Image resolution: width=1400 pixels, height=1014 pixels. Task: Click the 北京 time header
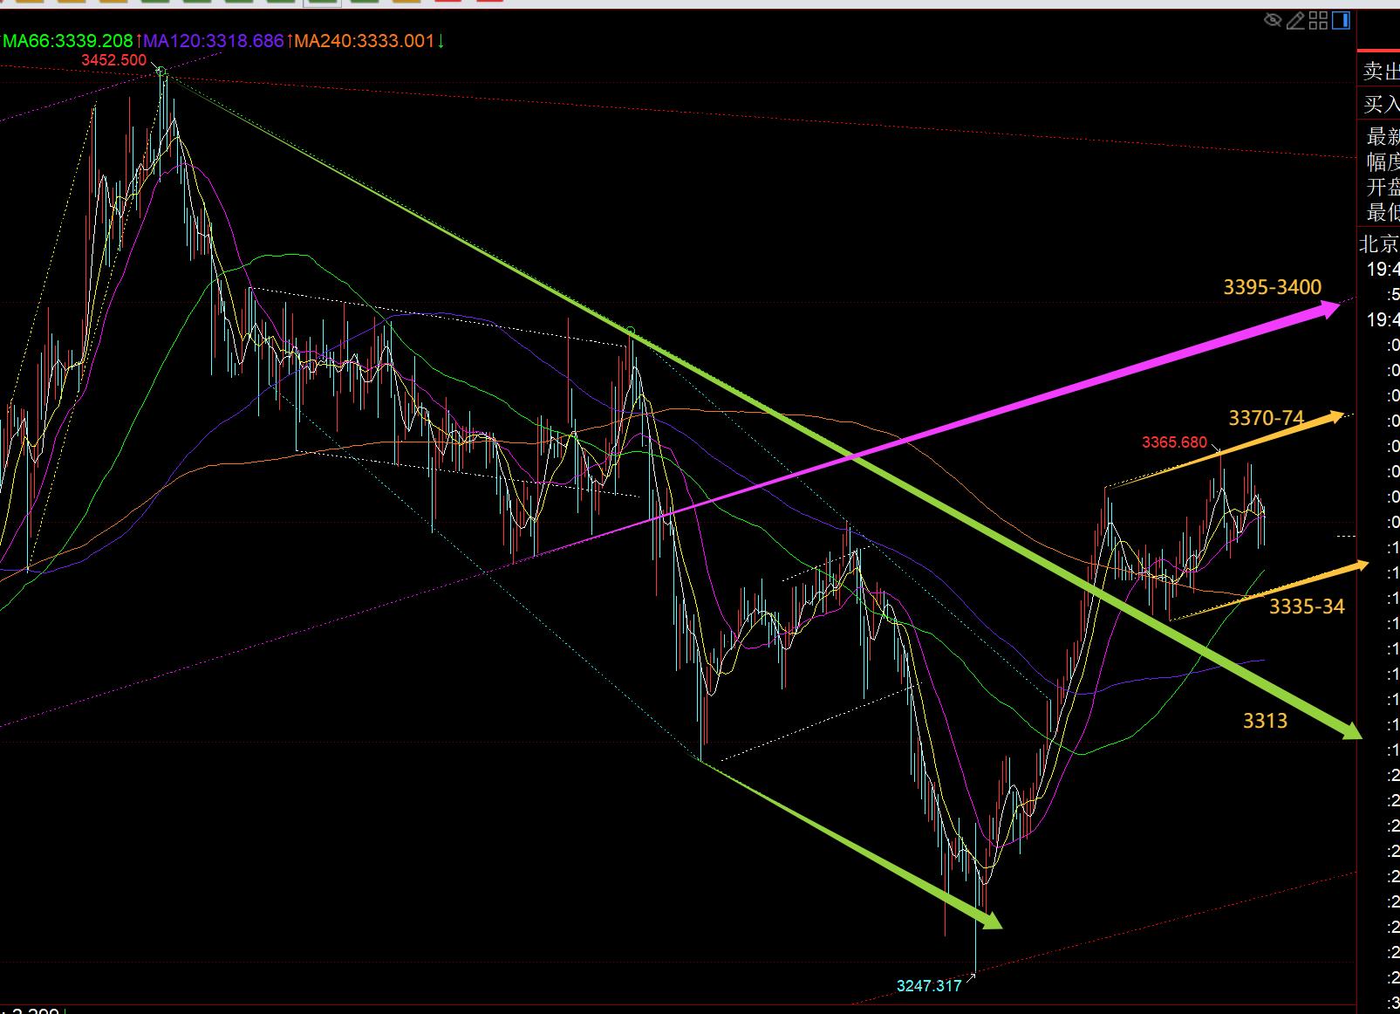coord(1380,243)
